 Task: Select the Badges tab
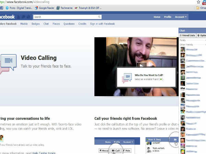36,24
